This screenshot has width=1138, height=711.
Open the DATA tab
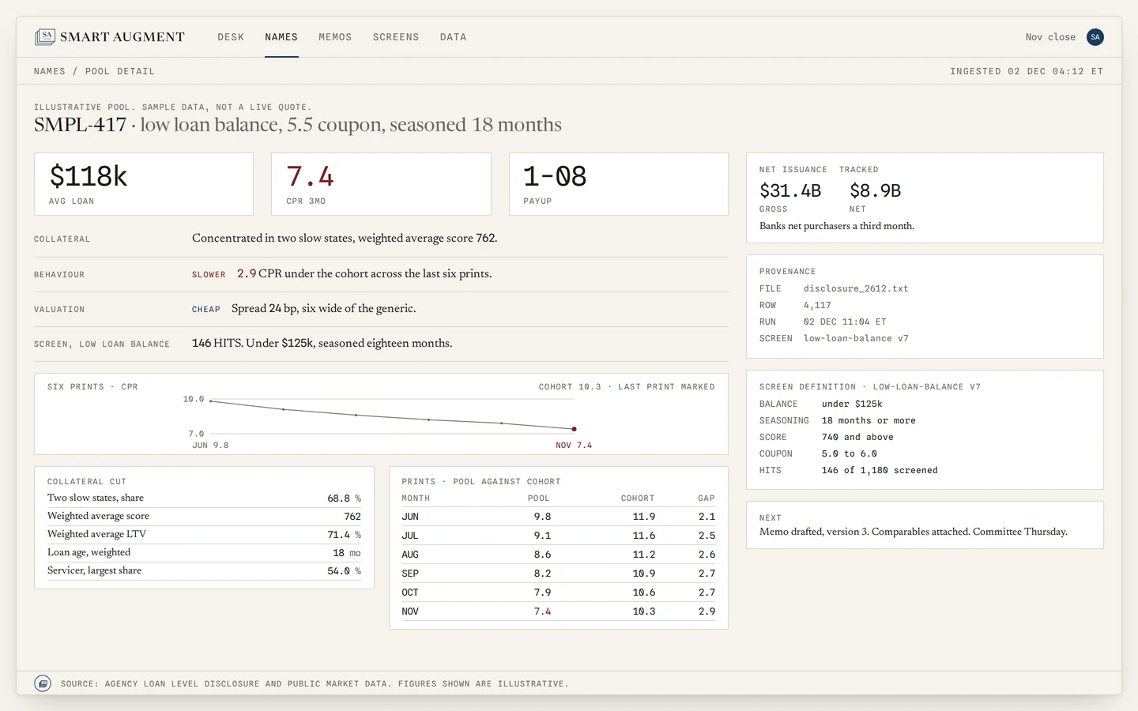pyautogui.click(x=453, y=37)
